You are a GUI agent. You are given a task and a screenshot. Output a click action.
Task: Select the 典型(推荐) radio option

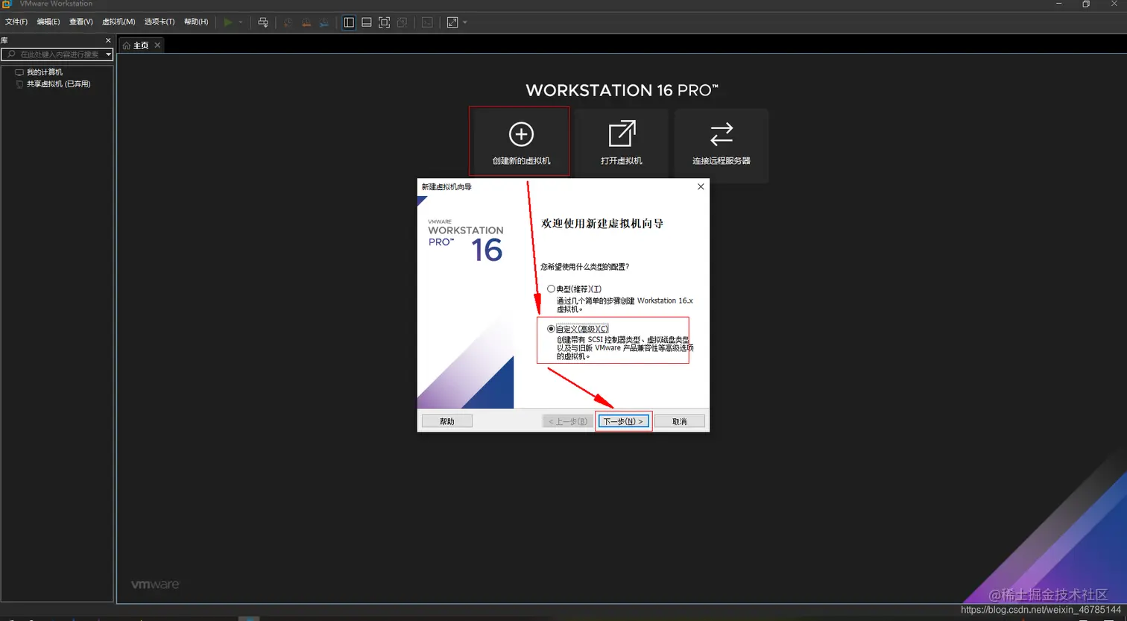(551, 289)
